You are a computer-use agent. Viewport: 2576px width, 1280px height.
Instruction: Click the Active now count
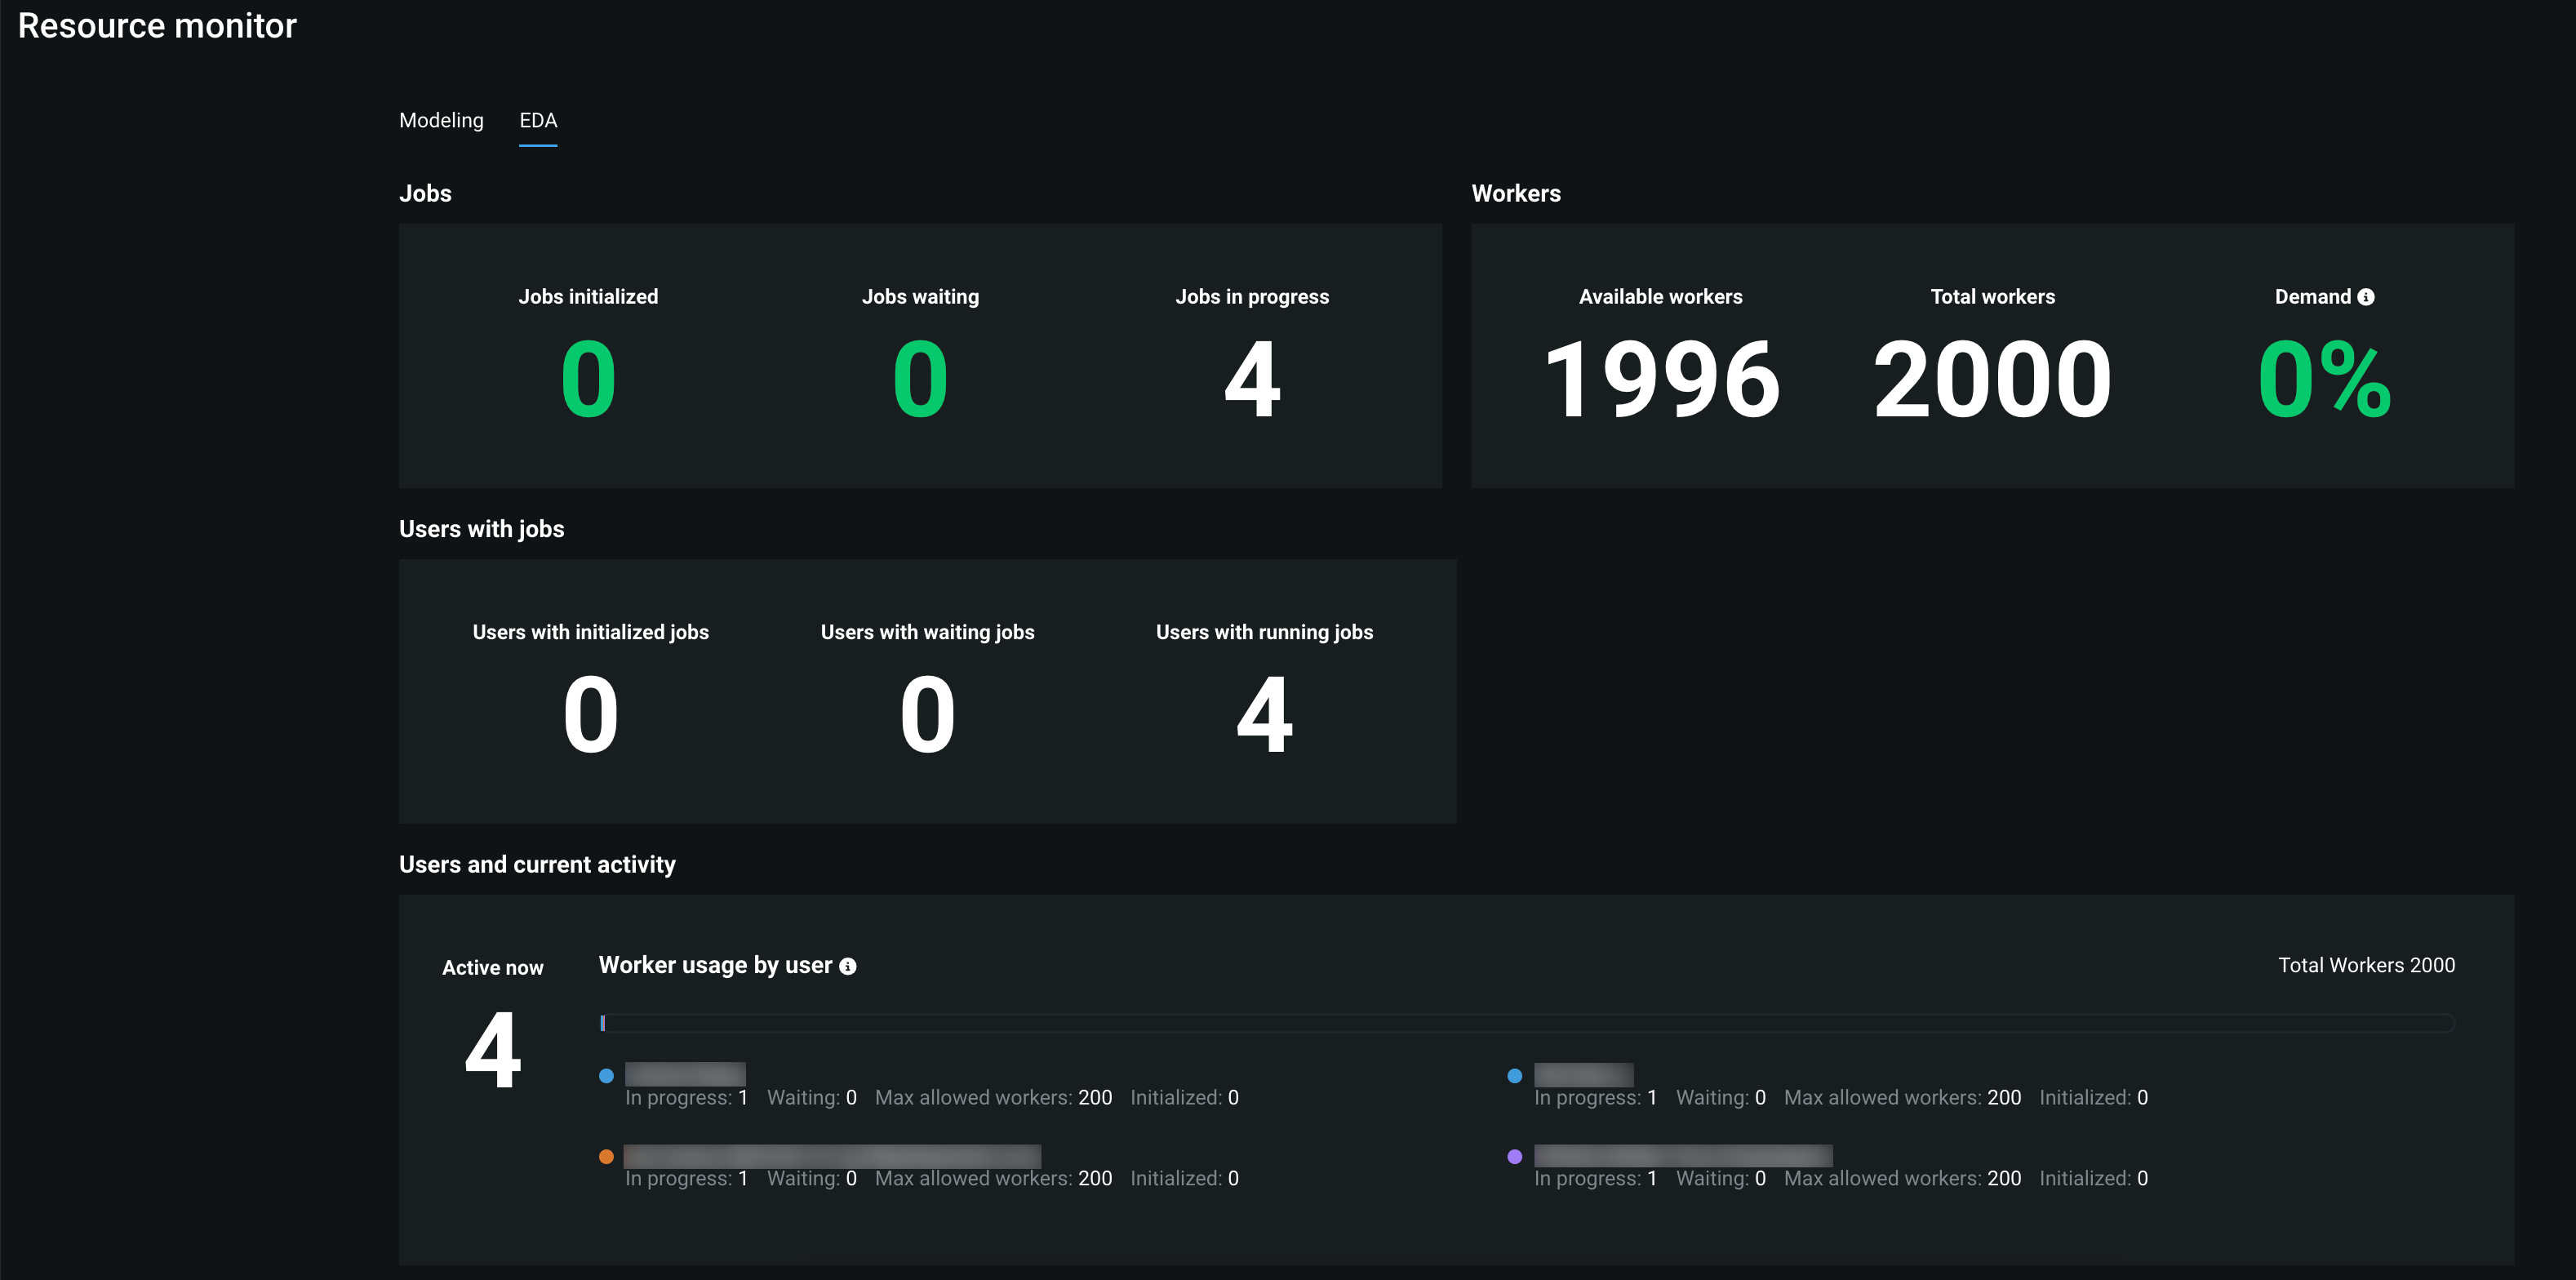coord(493,1050)
